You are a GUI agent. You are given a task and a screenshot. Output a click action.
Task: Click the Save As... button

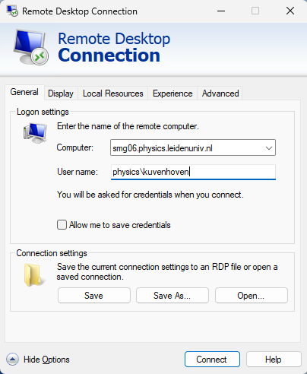(x=172, y=296)
